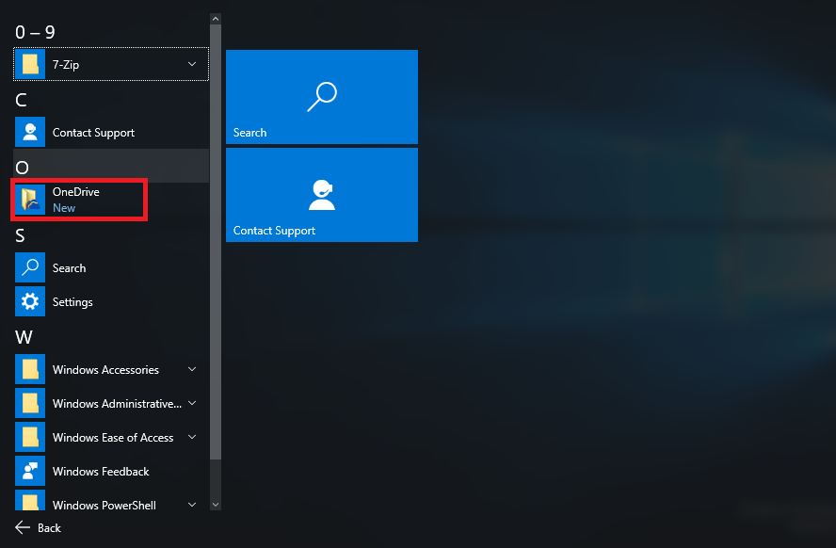Select the Windows Accessories label
Viewport: 836px width, 548px height.
(105, 369)
